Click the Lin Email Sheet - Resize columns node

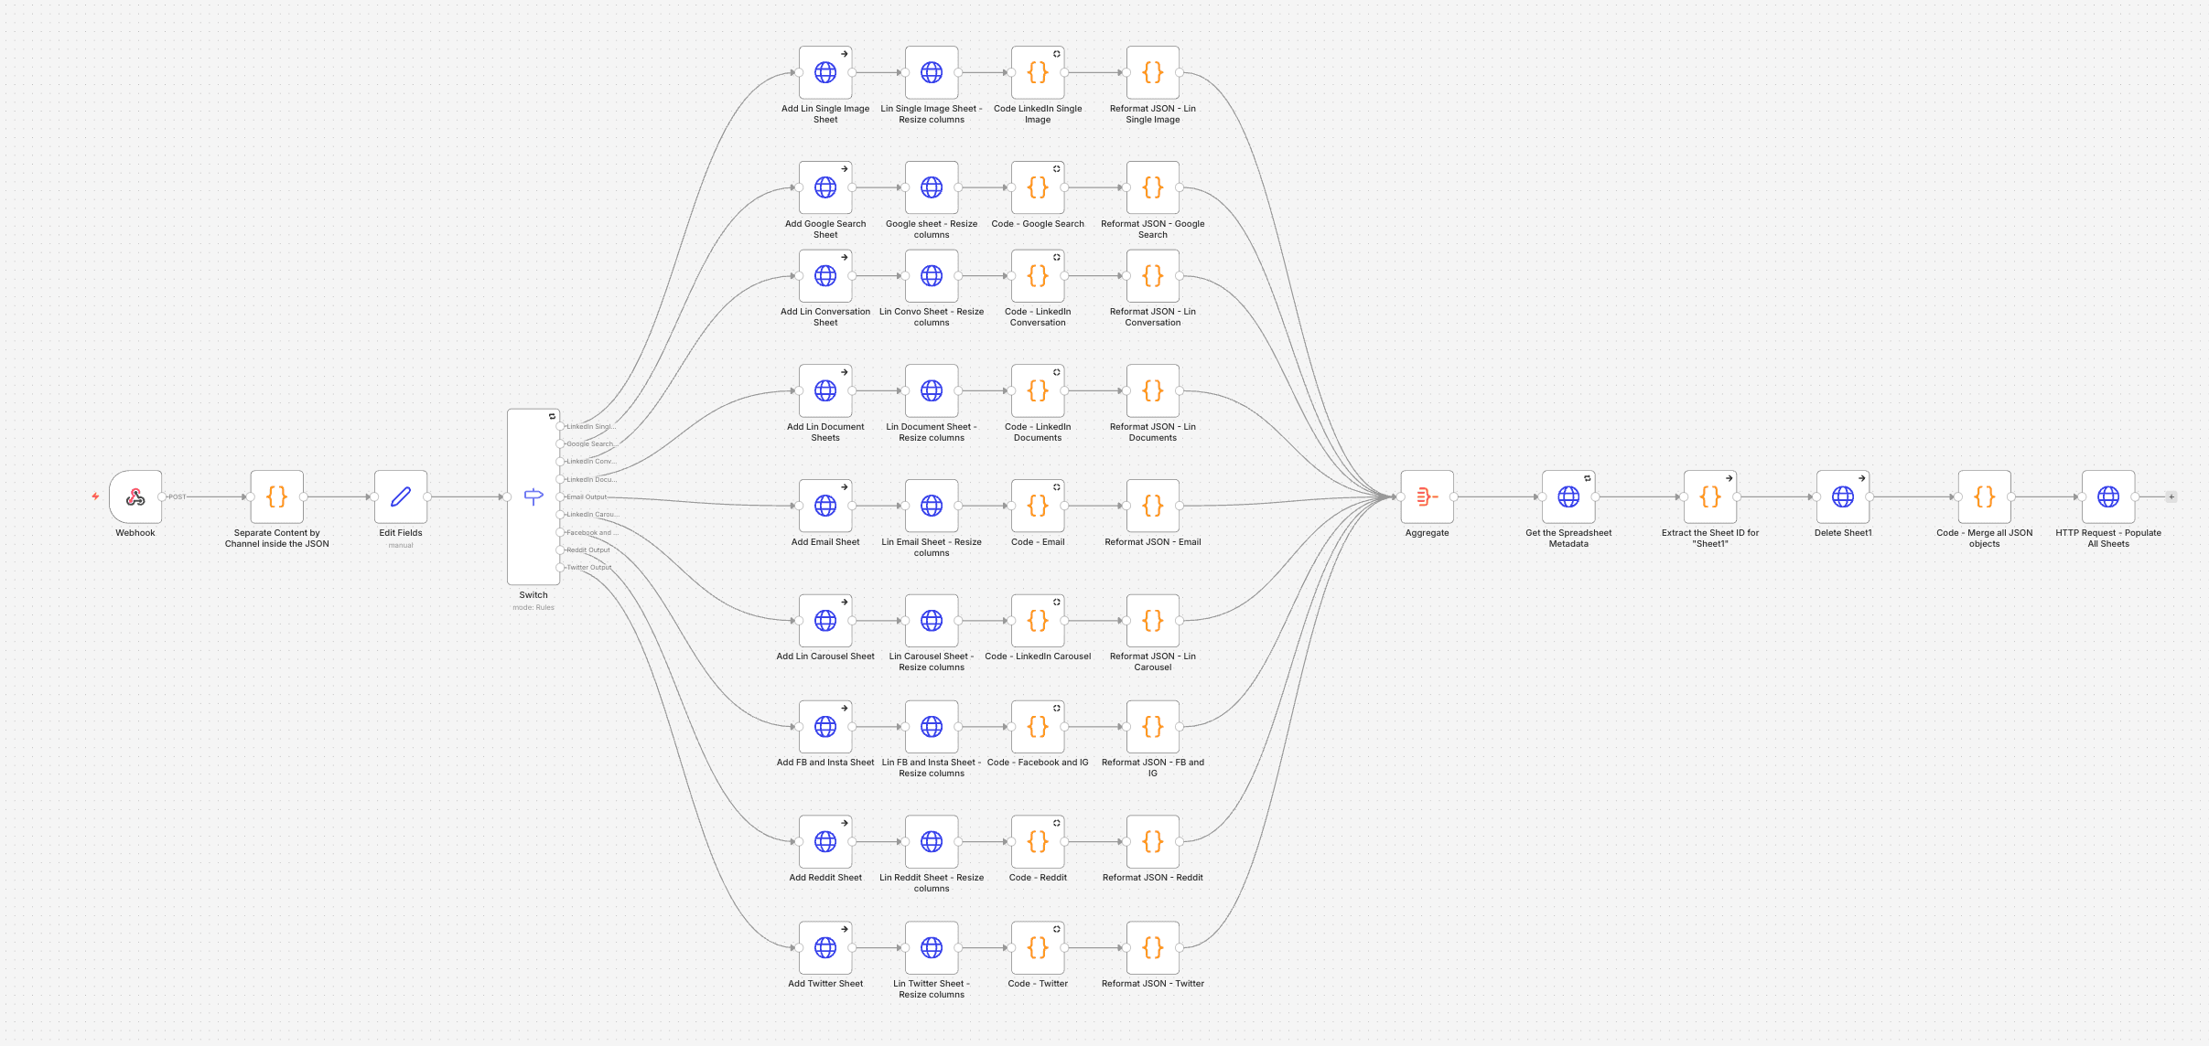[932, 506]
